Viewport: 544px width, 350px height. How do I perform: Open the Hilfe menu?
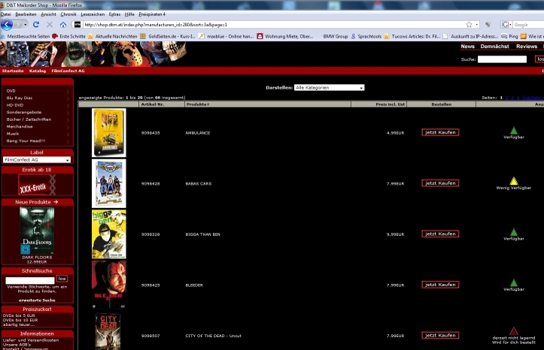129,14
